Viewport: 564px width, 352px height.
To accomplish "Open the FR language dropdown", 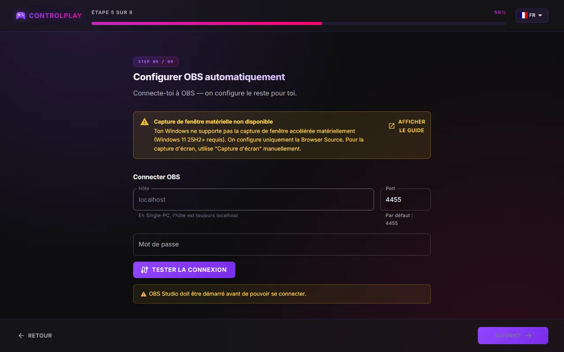I will click(532, 15).
